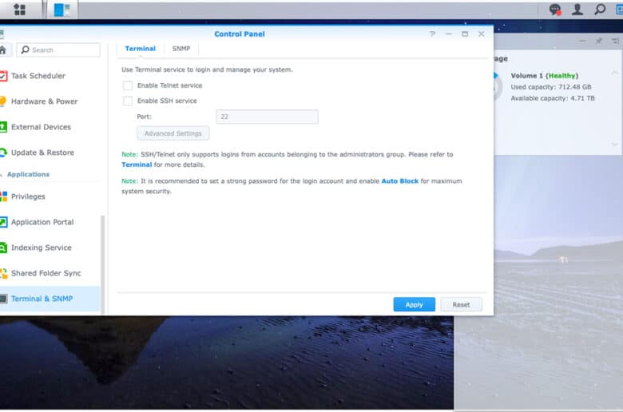This screenshot has width=623, height=412.
Task: Open SSH Advanced Settings
Action: coord(173,133)
